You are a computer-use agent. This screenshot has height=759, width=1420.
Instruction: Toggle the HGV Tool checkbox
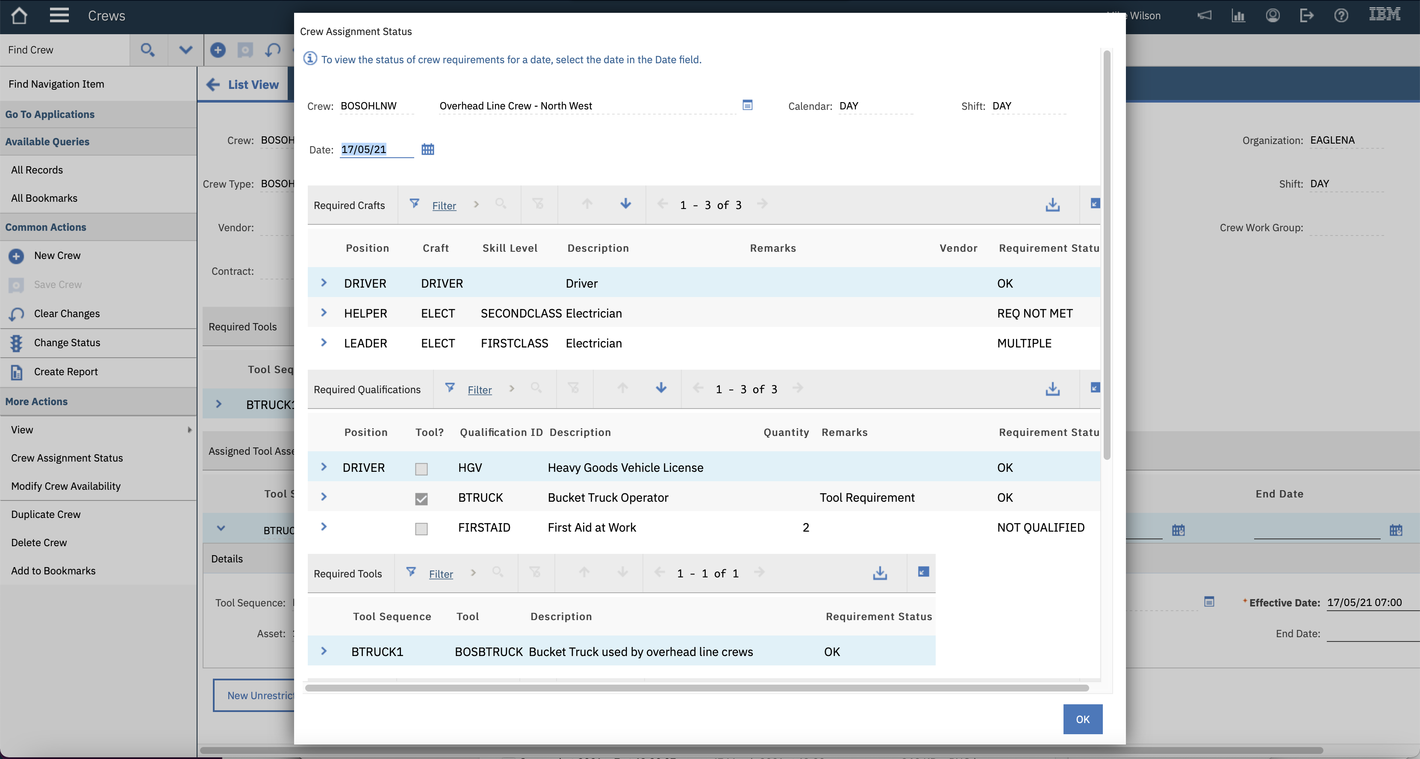421,468
